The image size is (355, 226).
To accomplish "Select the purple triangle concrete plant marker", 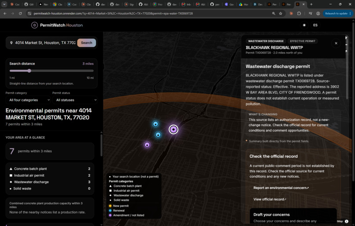I will [147, 145].
